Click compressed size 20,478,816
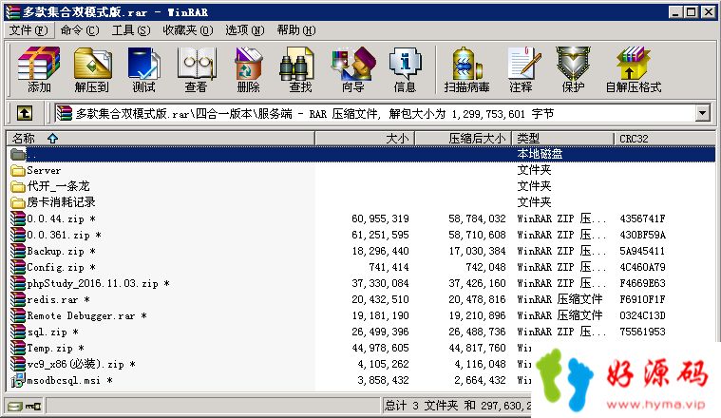 [477, 299]
